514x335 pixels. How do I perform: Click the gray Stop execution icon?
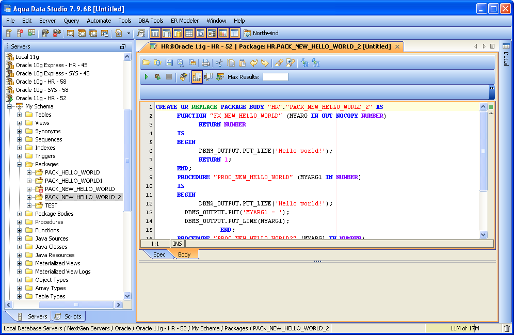coord(169,77)
